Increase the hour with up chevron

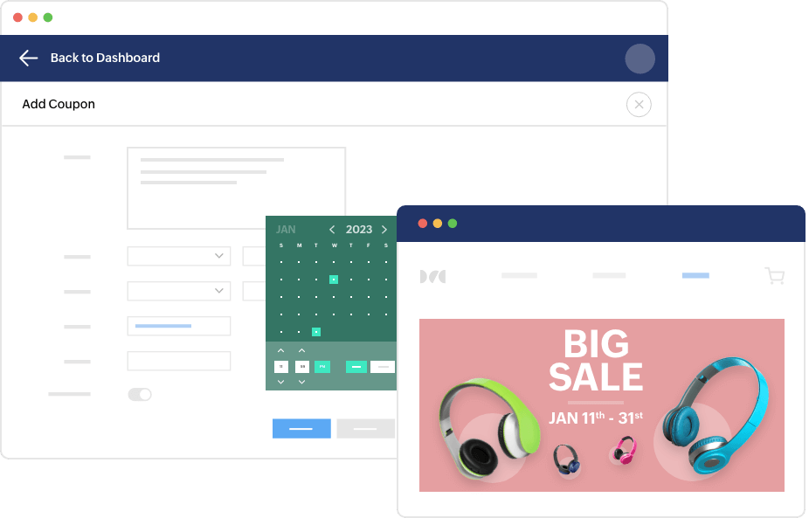pos(280,350)
